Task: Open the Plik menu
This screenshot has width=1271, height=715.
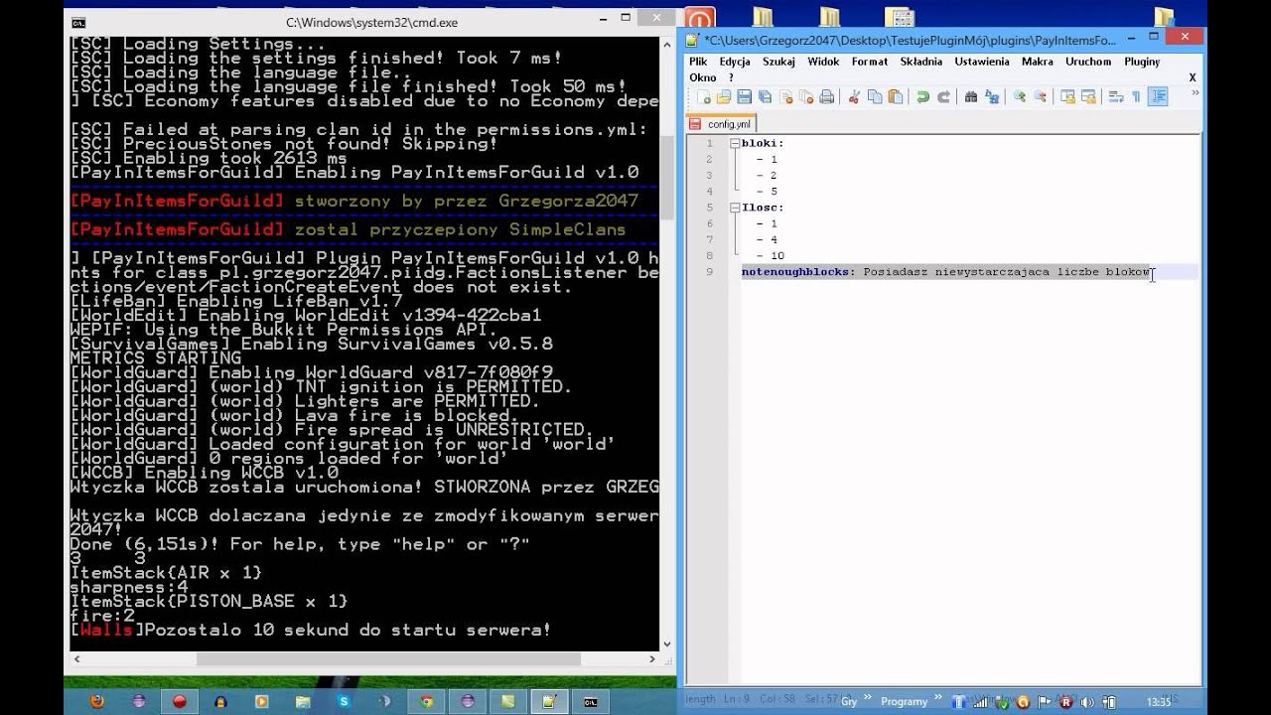Action: (x=698, y=62)
